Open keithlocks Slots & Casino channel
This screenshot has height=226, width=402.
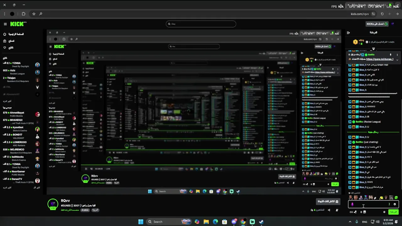[21, 159]
